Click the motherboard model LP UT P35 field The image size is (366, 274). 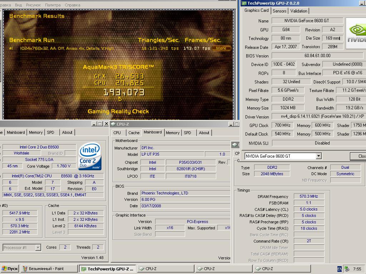(172, 154)
